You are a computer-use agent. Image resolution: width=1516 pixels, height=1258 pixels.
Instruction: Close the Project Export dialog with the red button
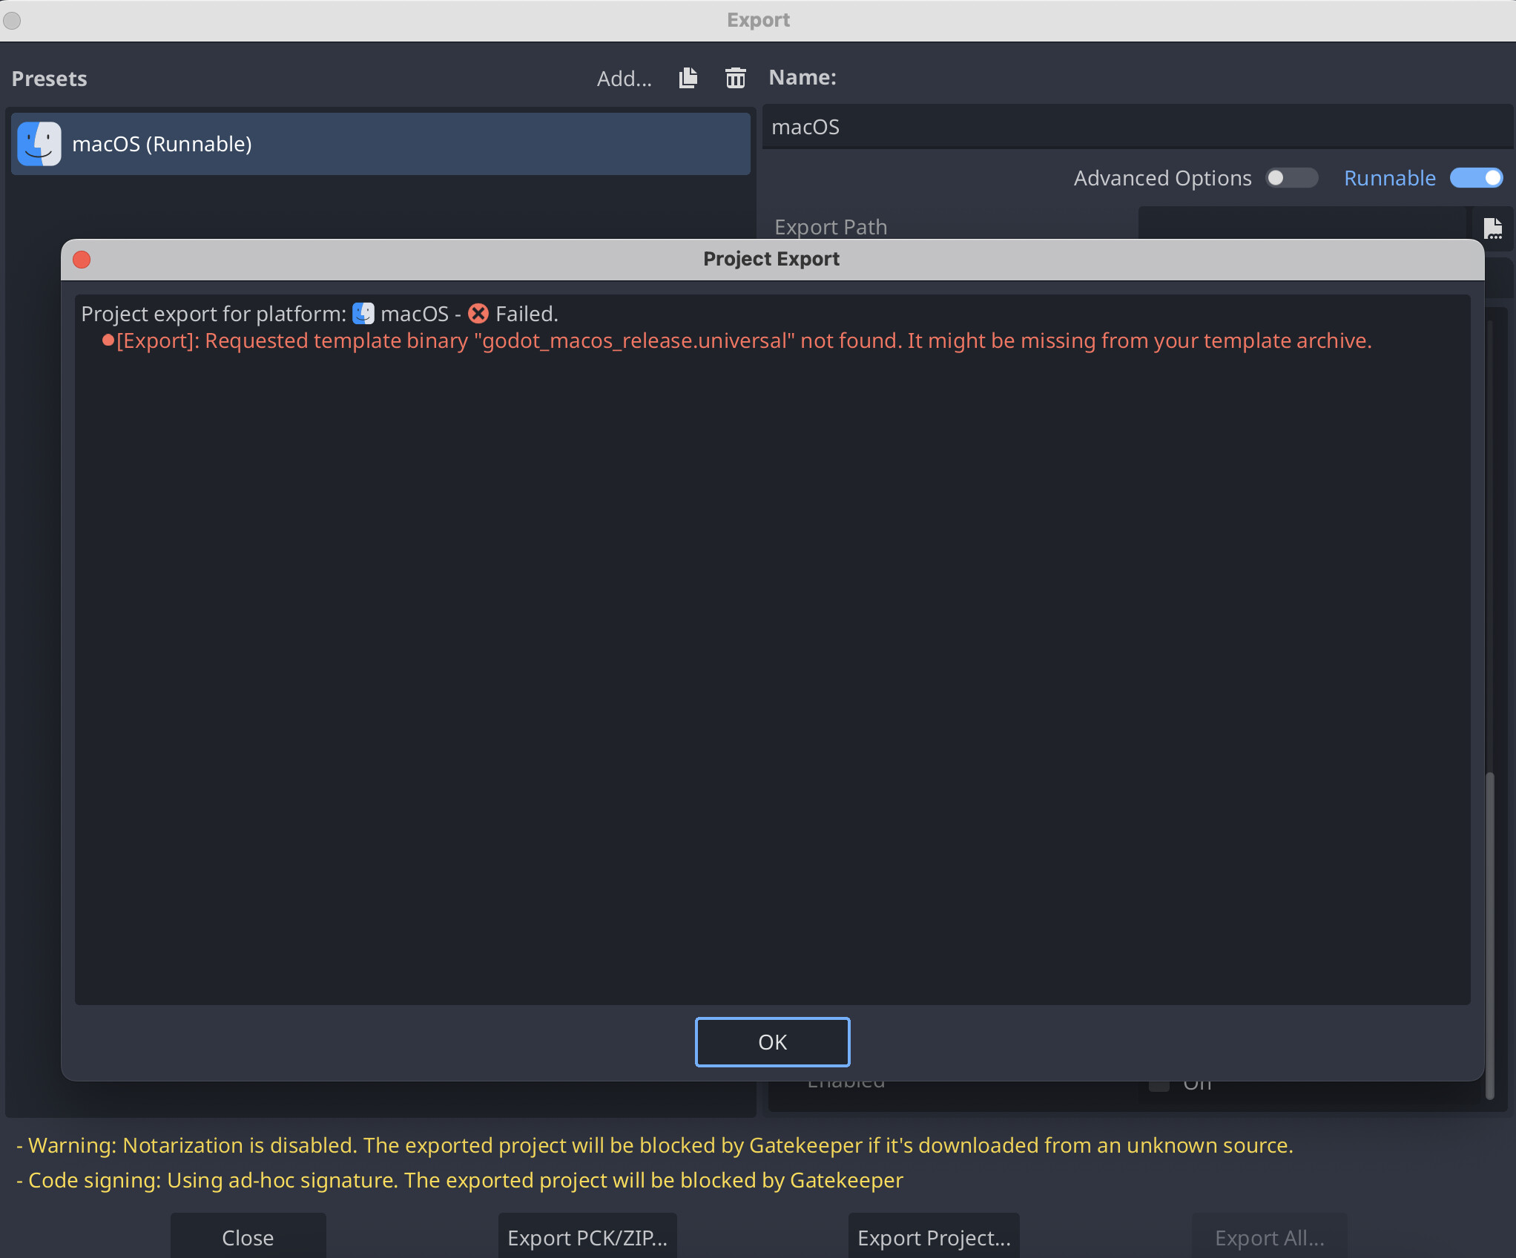(82, 260)
